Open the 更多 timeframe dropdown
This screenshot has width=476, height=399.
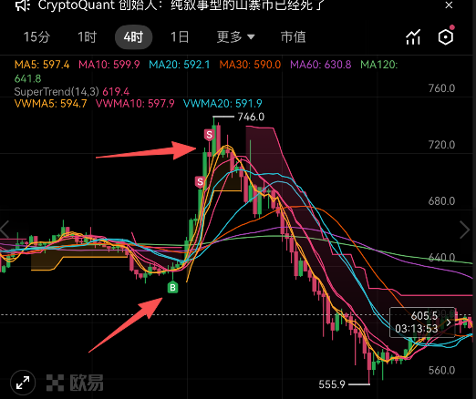(x=235, y=37)
